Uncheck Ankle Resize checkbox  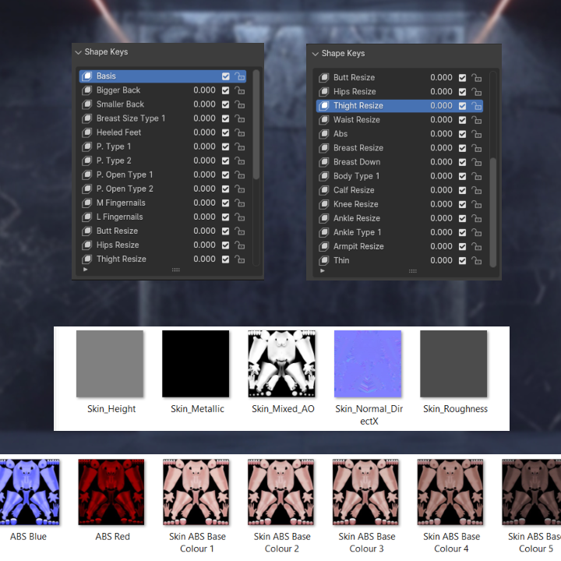click(x=462, y=218)
